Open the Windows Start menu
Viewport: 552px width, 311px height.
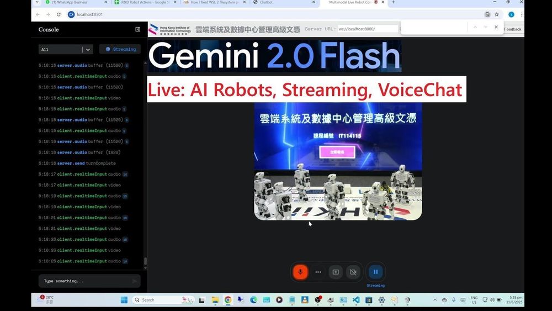point(124,300)
